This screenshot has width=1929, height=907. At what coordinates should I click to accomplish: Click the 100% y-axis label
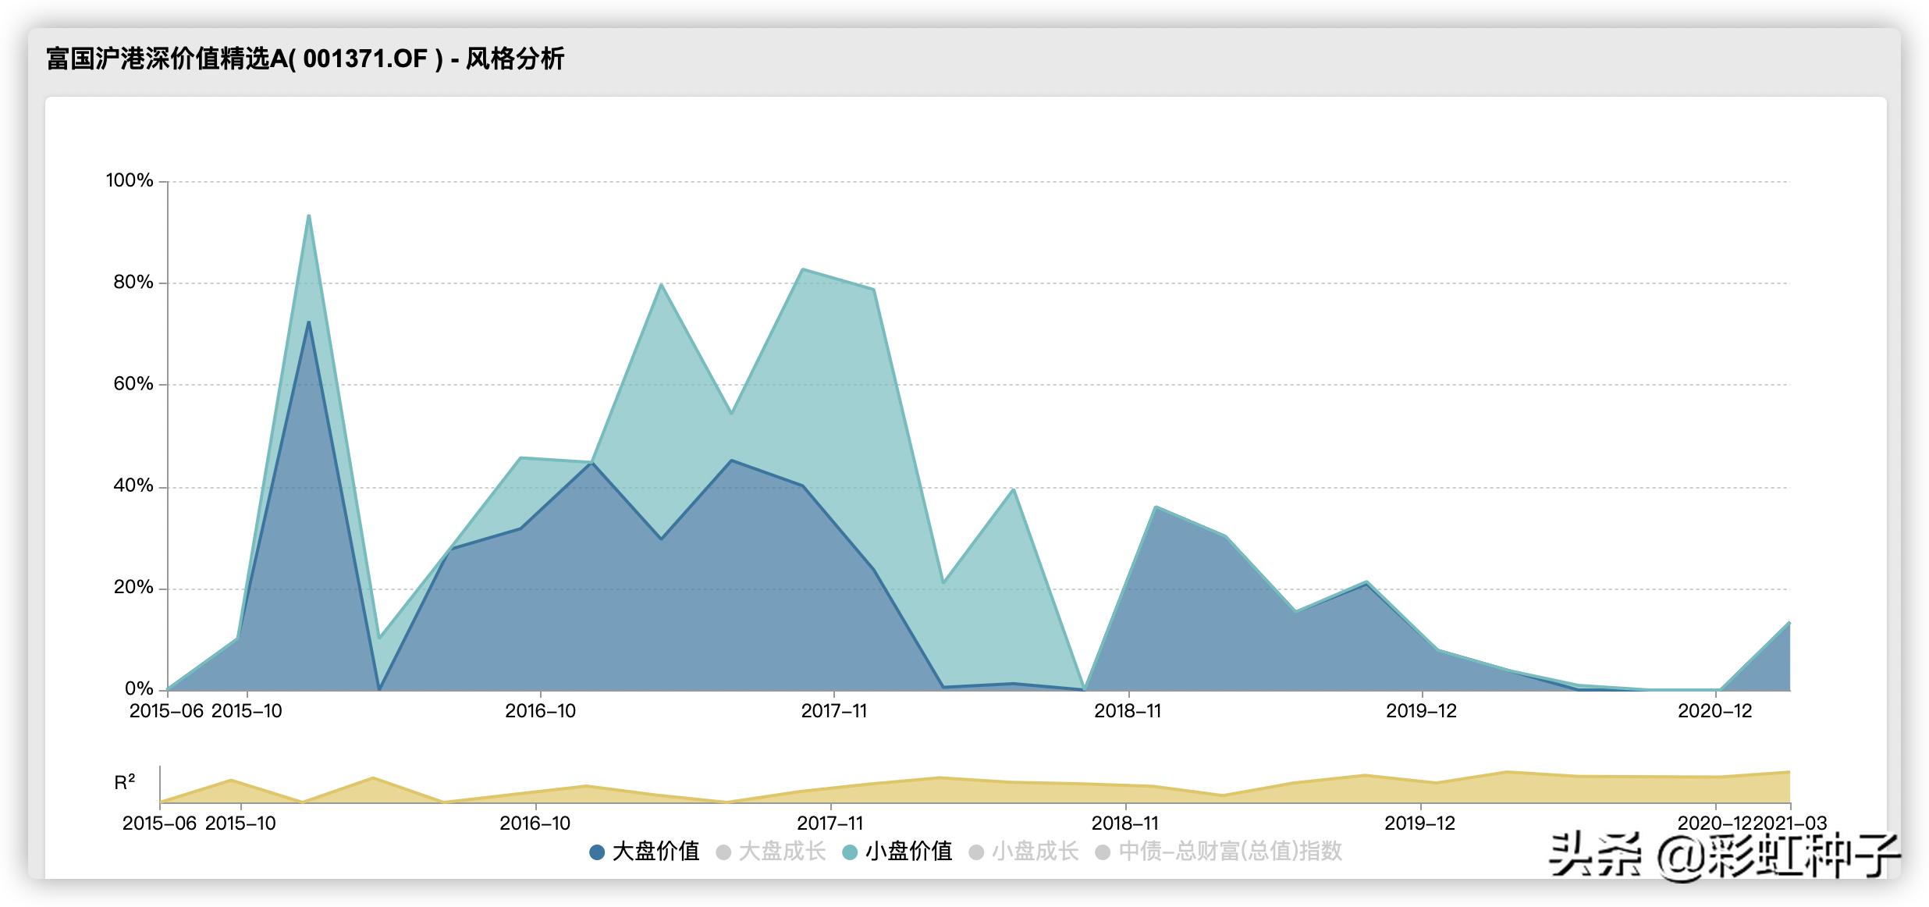click(130, 181)
